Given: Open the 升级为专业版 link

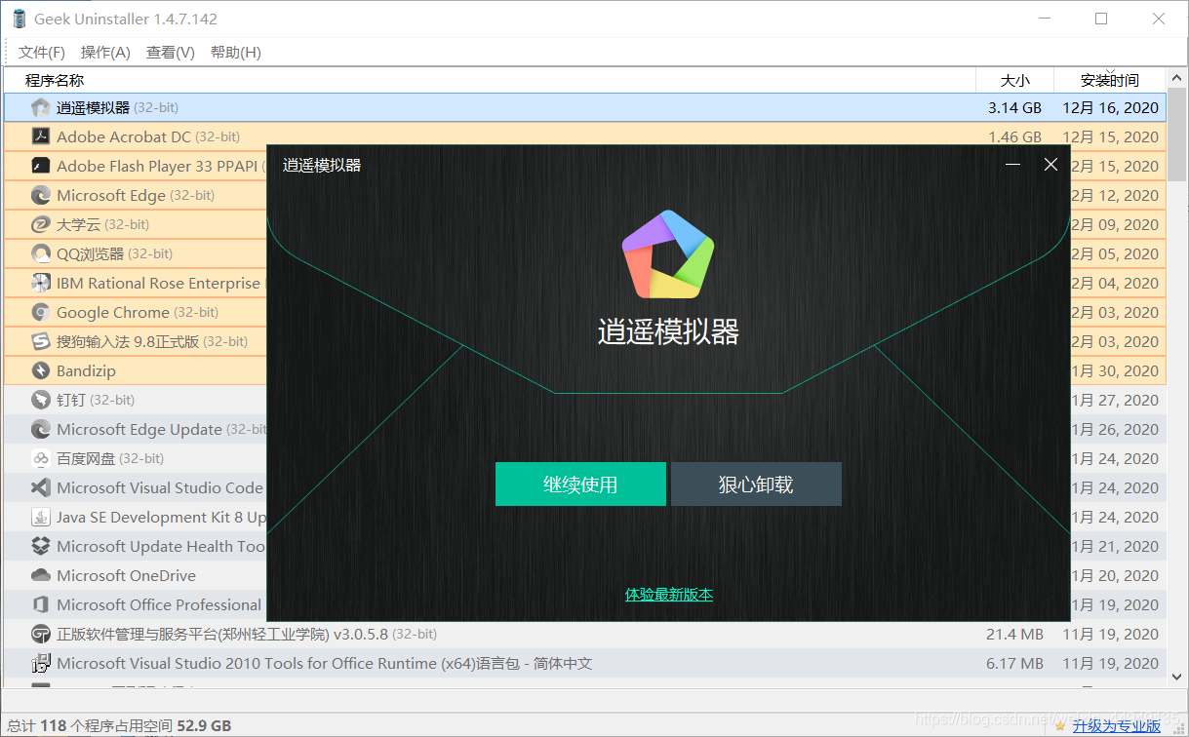Looking at the screenshot, I should pos(1117,725).
